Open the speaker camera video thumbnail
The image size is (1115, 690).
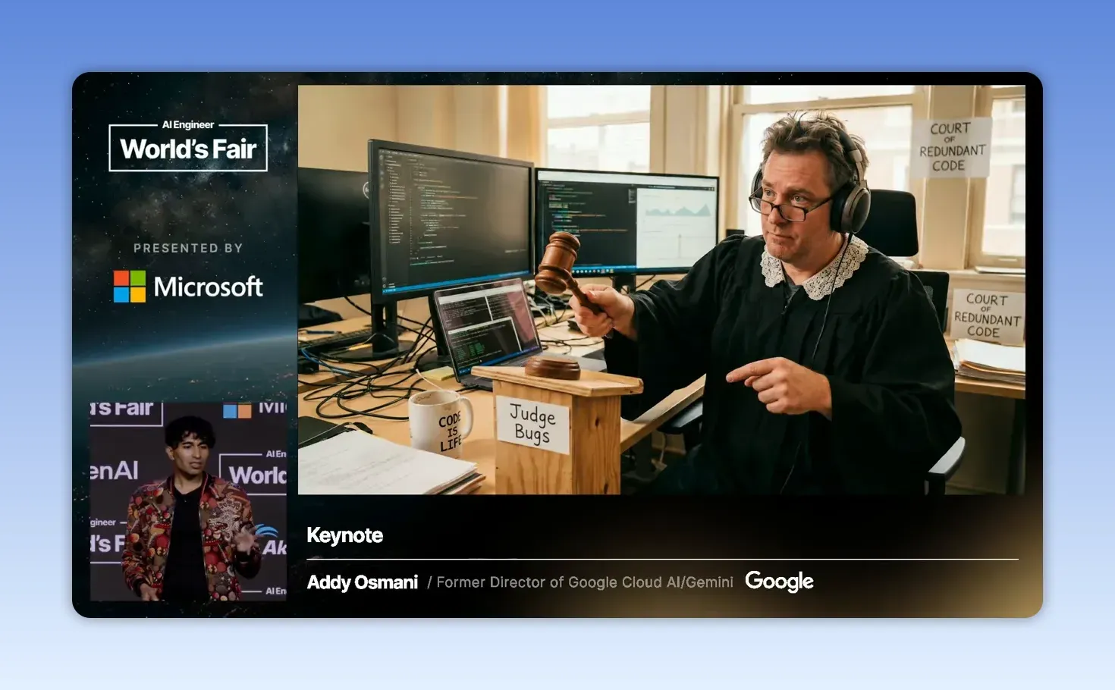[x=189, y=501]
